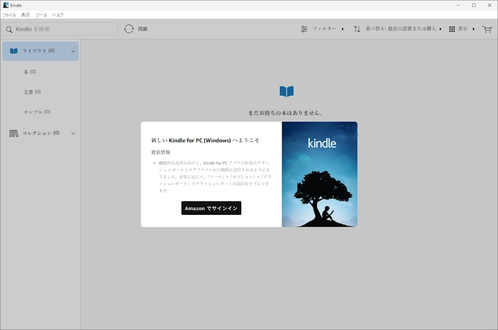Click the Amazon でサインイン button

pyautogui.click(x=211, y=208)
